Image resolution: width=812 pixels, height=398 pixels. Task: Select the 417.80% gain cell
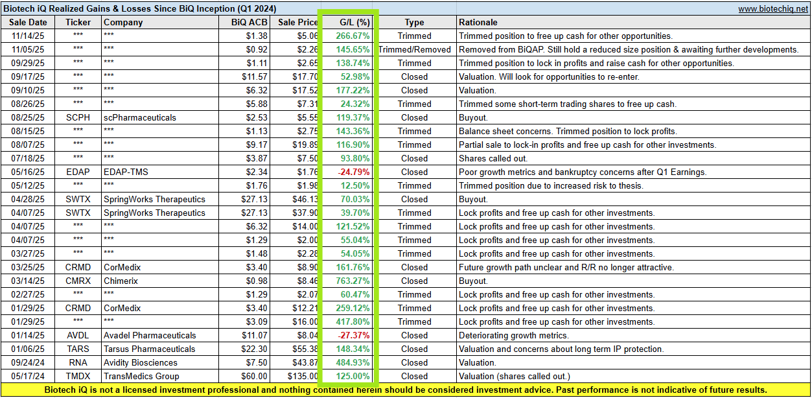coord(349,322)
